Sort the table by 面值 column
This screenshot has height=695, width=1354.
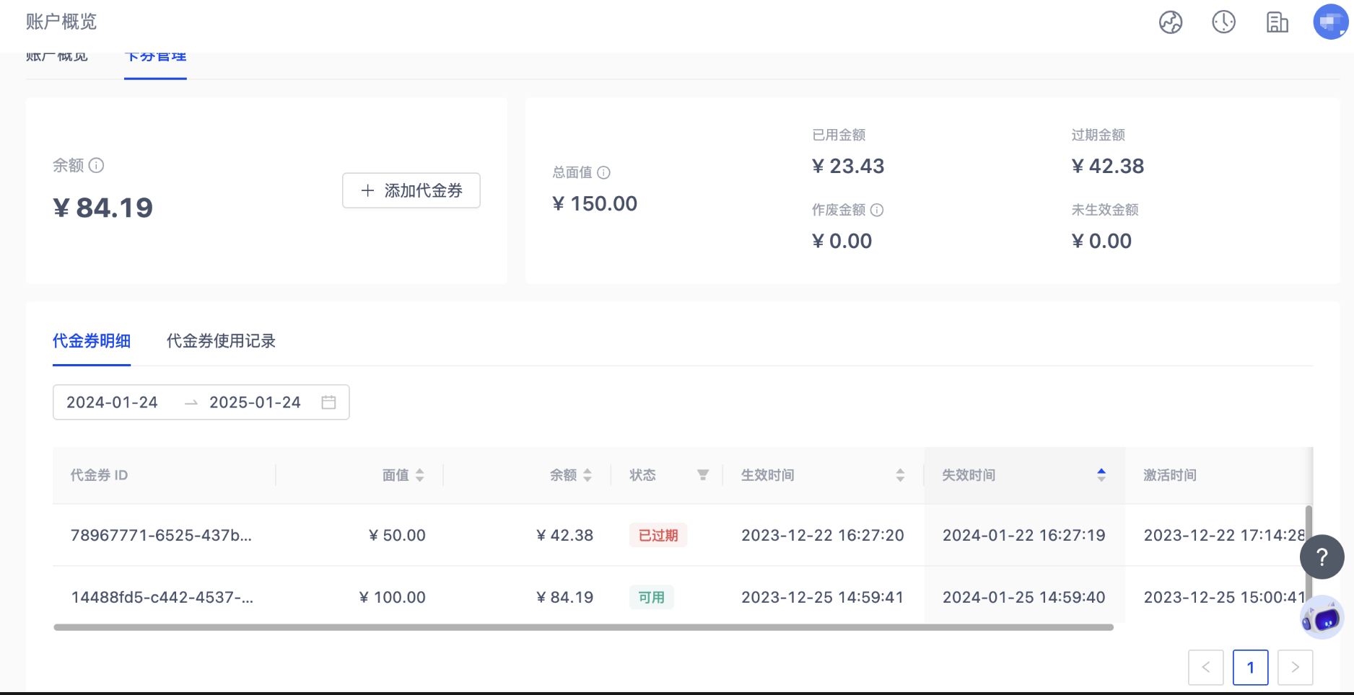pos(420,475)
